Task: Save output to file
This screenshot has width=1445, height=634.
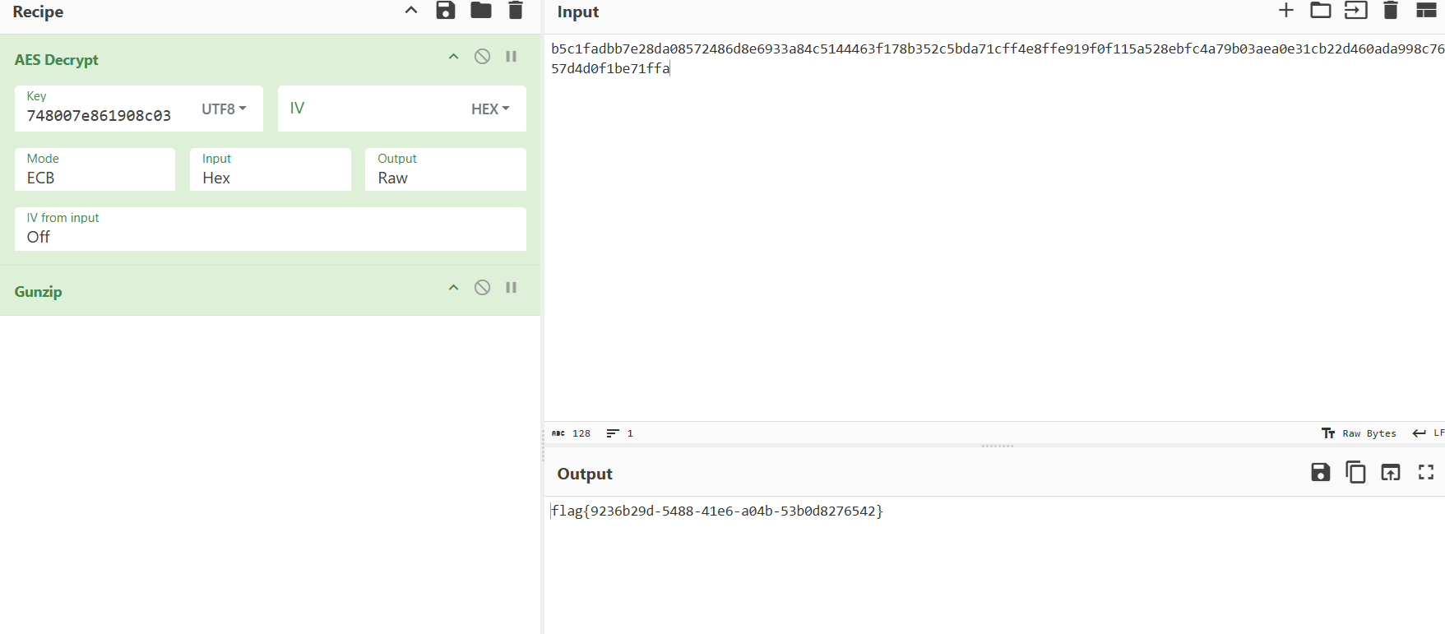Action: [x=1321, y=472]
